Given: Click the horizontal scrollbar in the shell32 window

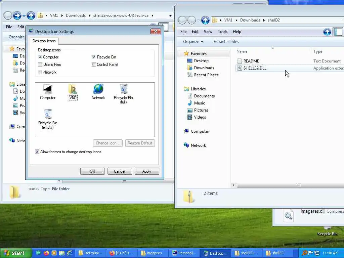Looking at the screenshot, I should [x=290, y=185].
